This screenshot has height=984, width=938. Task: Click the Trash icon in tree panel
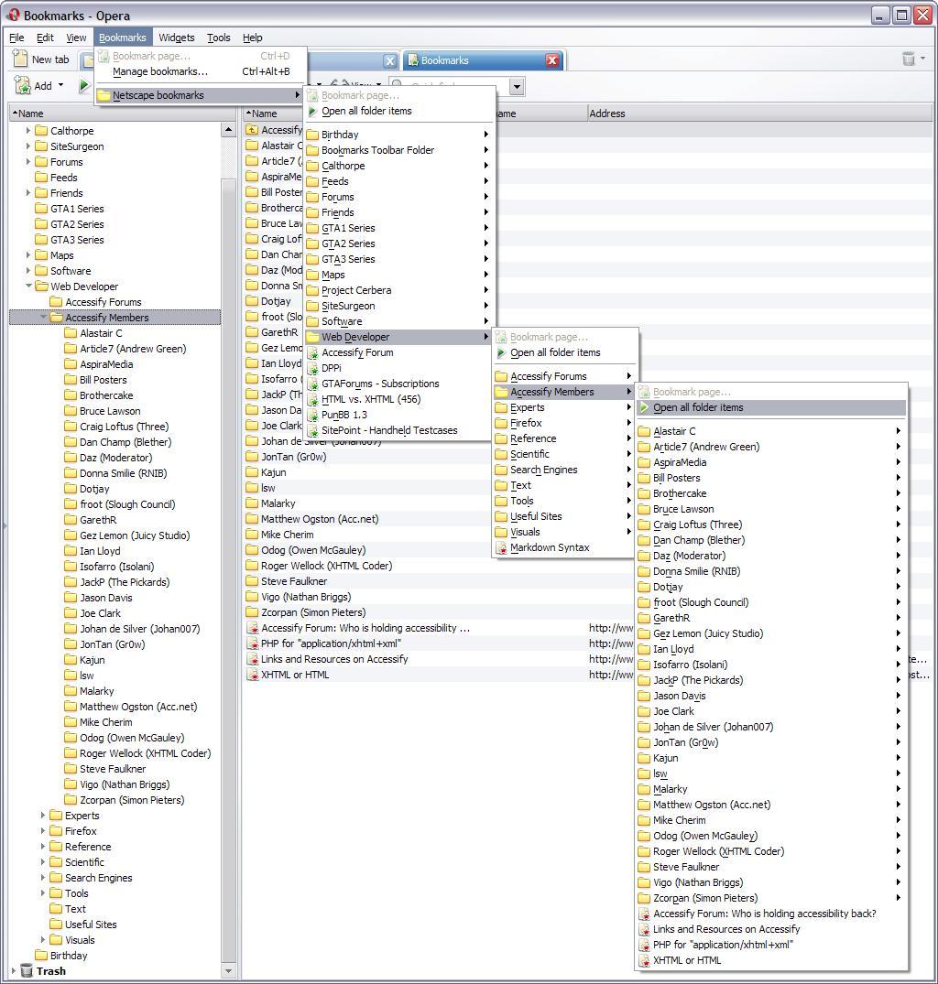pyautogui.click(x=27, y=971)
